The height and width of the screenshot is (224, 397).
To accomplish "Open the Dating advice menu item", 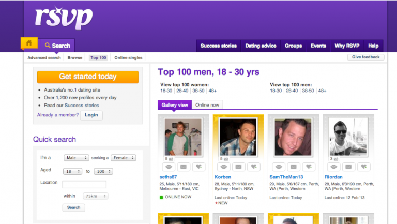I will coord(261,46).
